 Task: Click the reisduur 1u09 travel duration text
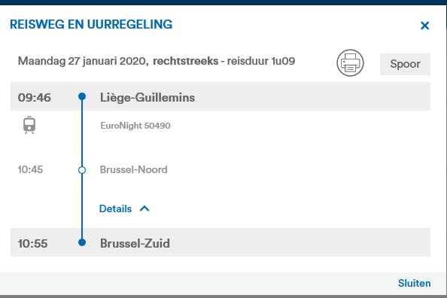pos(261,61)
